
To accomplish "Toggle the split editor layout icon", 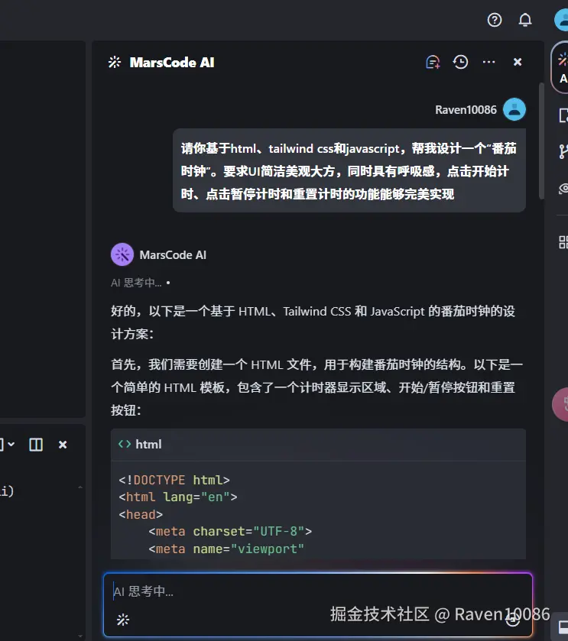I will 36,445.
